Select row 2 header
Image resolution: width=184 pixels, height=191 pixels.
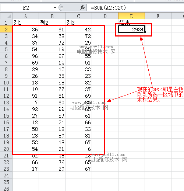(6, 29)
